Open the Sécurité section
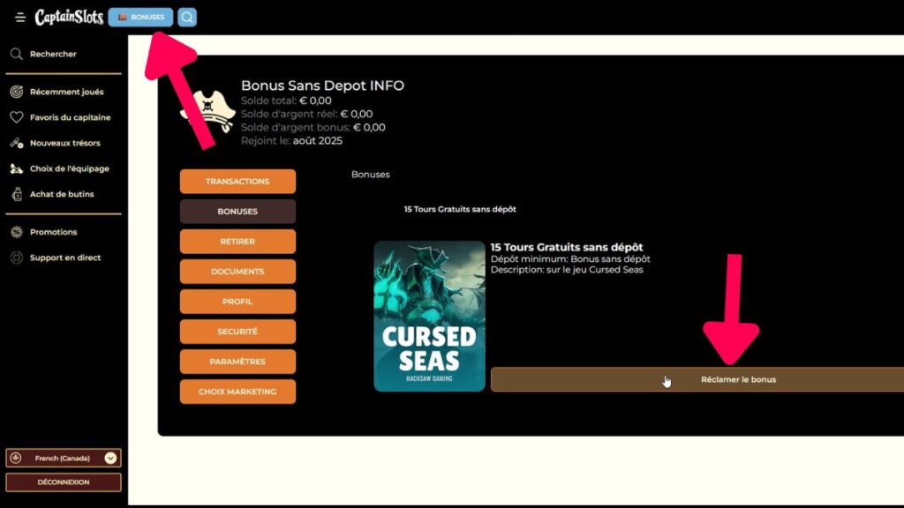Viewport: 904px width, 508px height. (x=237, y=332)
